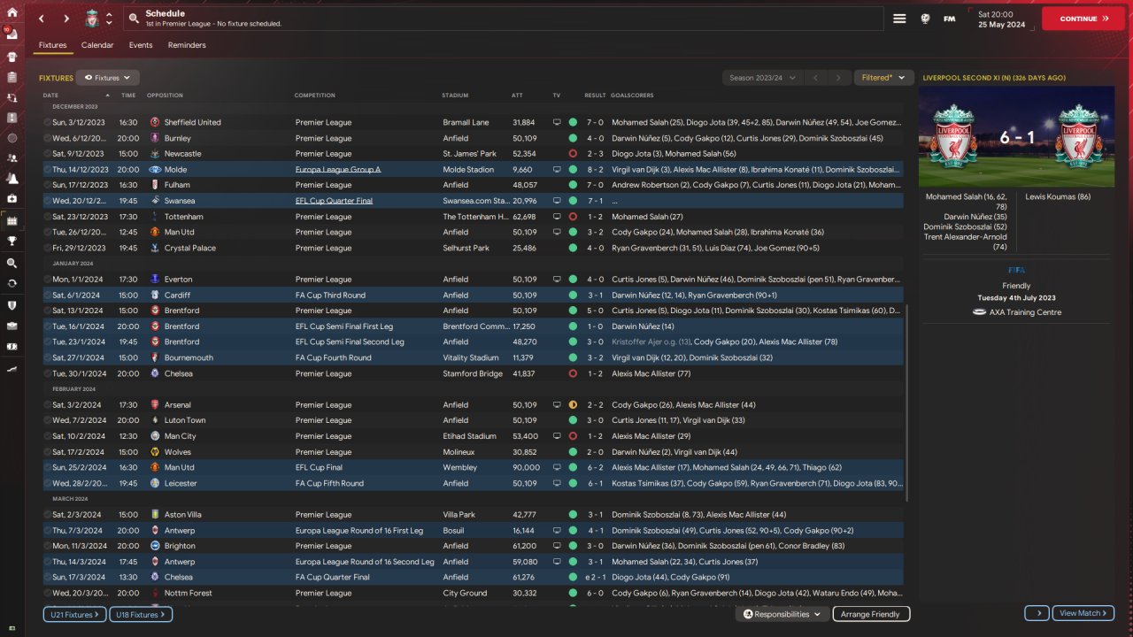Open the Club Info shield icon
1133x637 pixels.
12,304
